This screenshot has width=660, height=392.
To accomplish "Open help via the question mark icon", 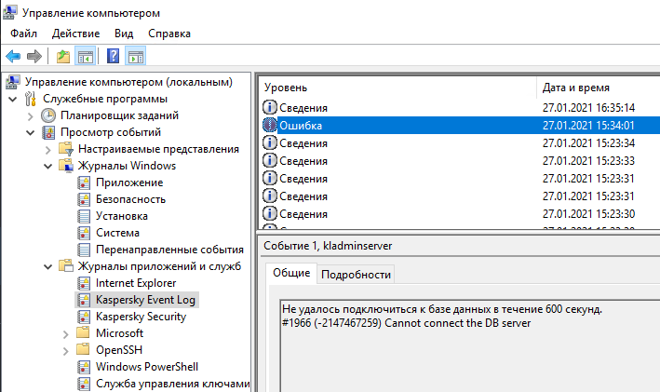I will coord(114,56).
